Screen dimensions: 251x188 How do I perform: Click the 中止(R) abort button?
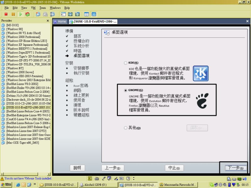coord(174,168)
